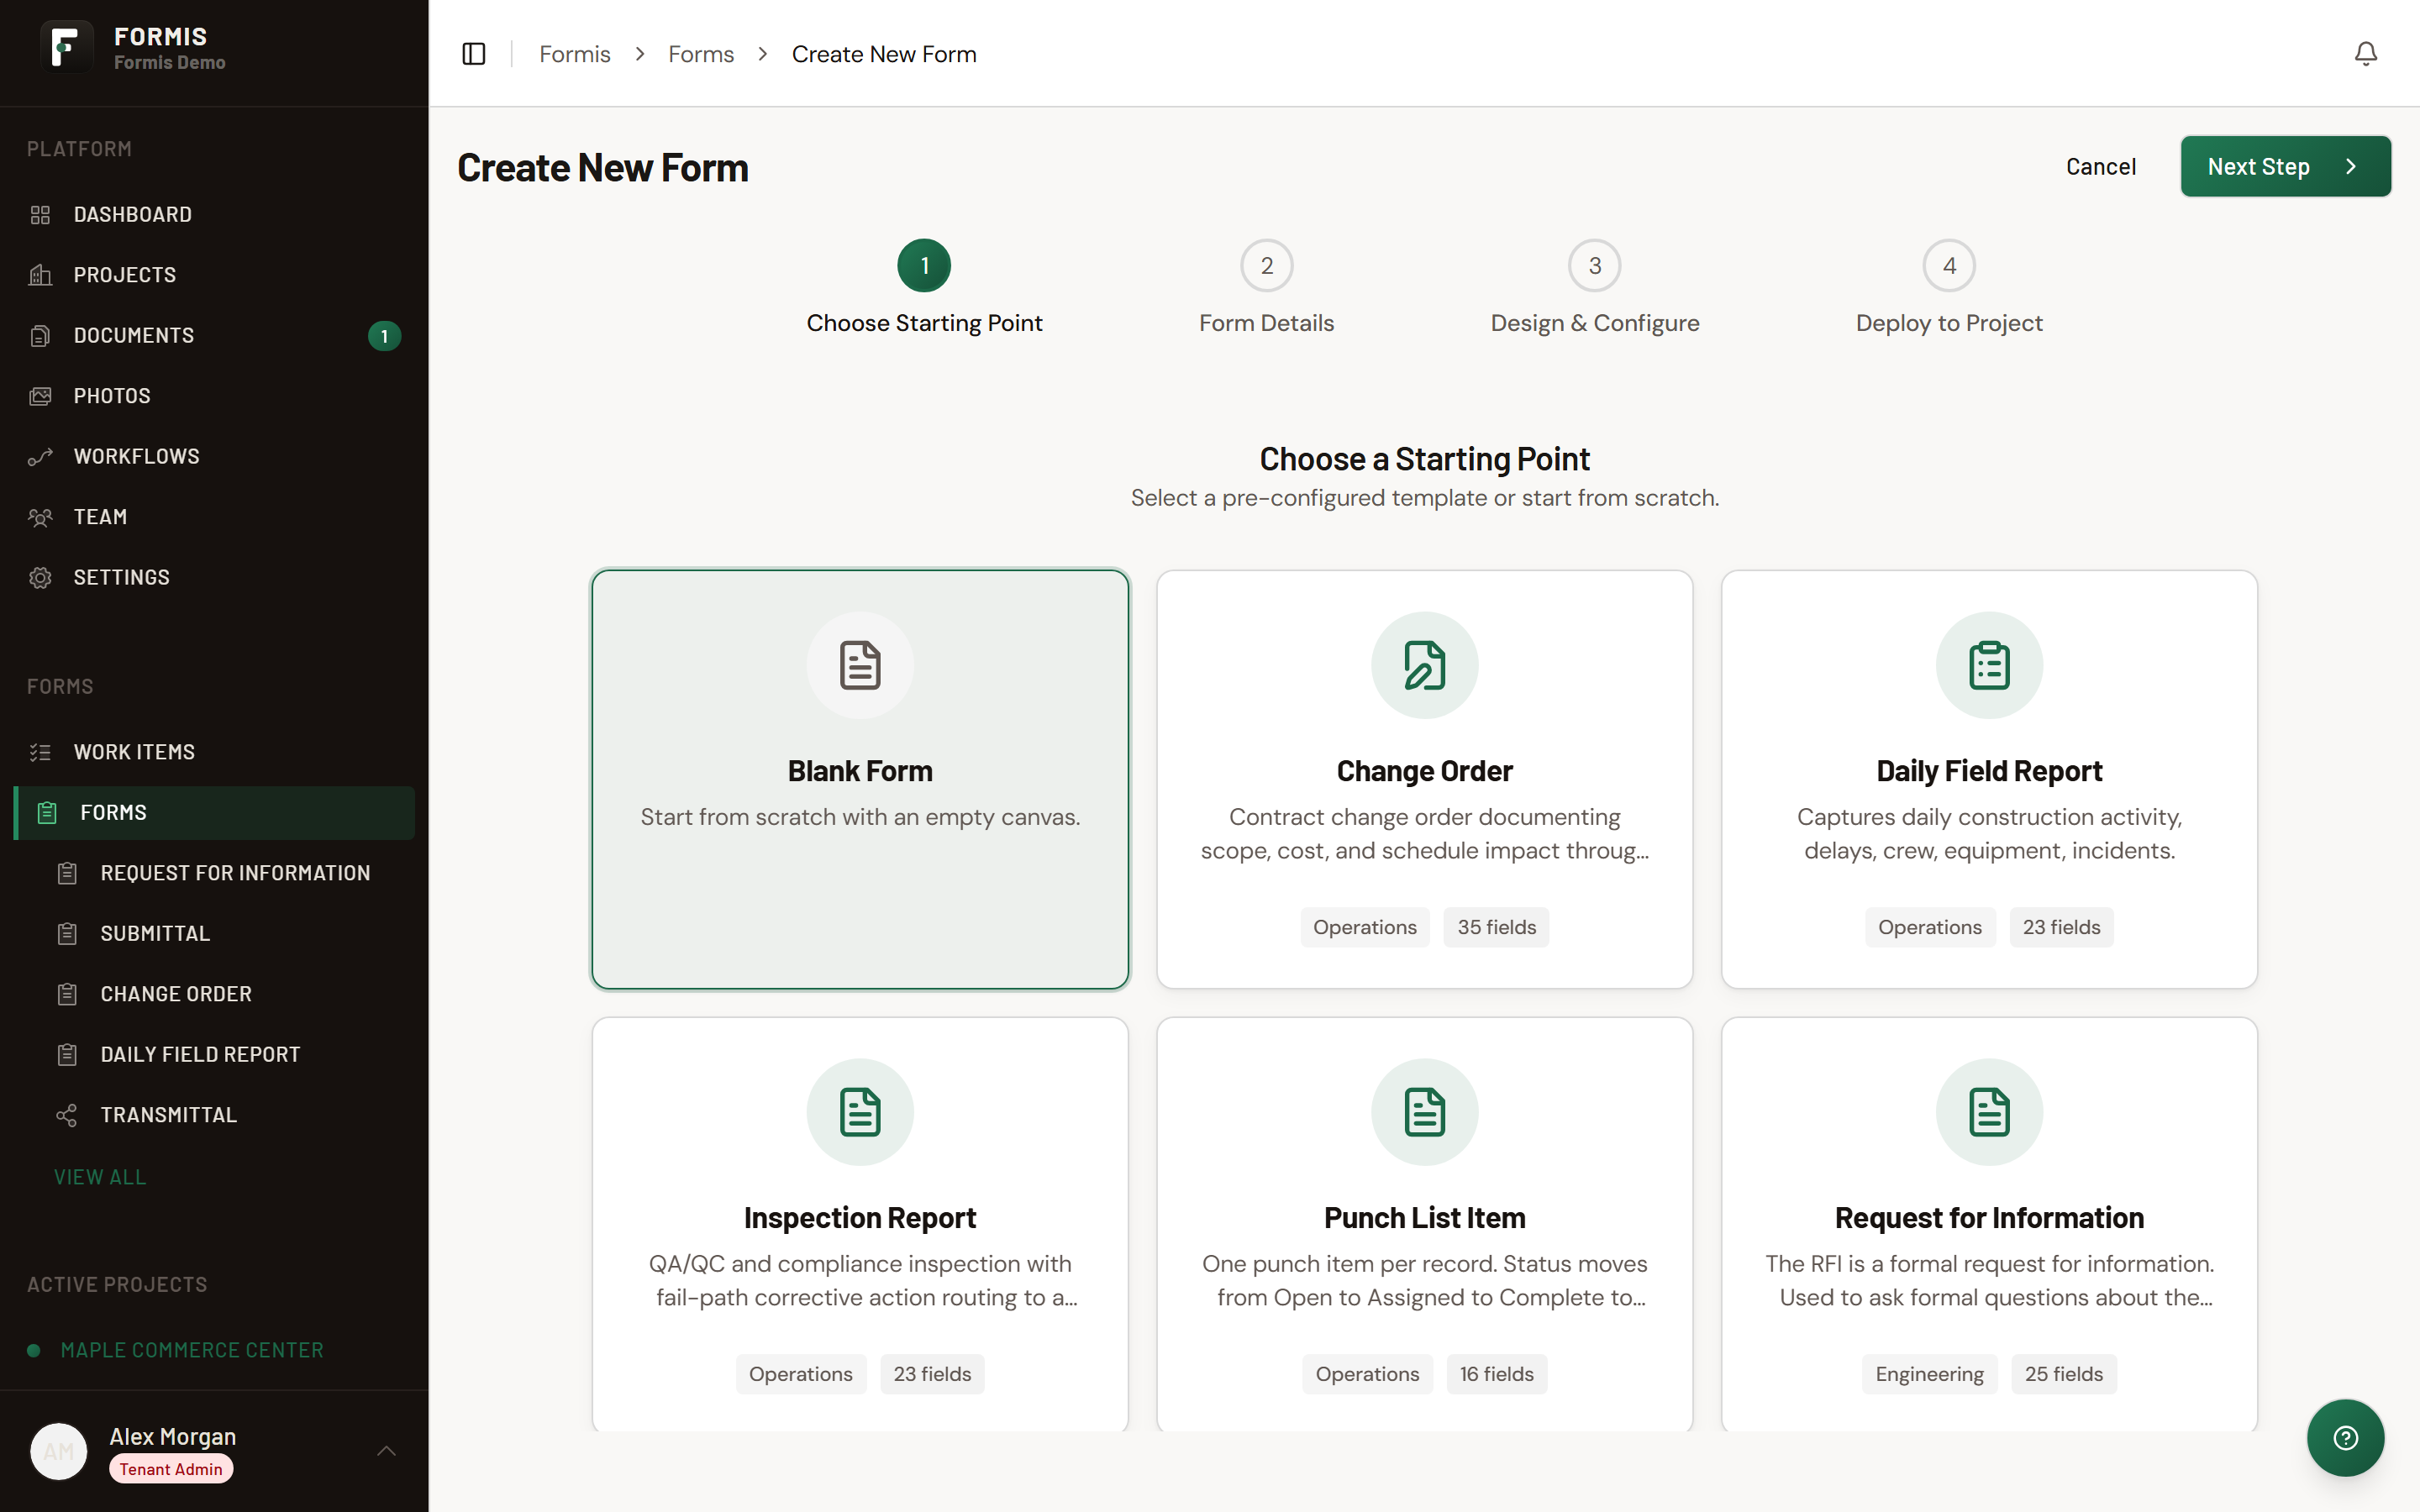Click the Settings gear icon

tap(40, 578)
